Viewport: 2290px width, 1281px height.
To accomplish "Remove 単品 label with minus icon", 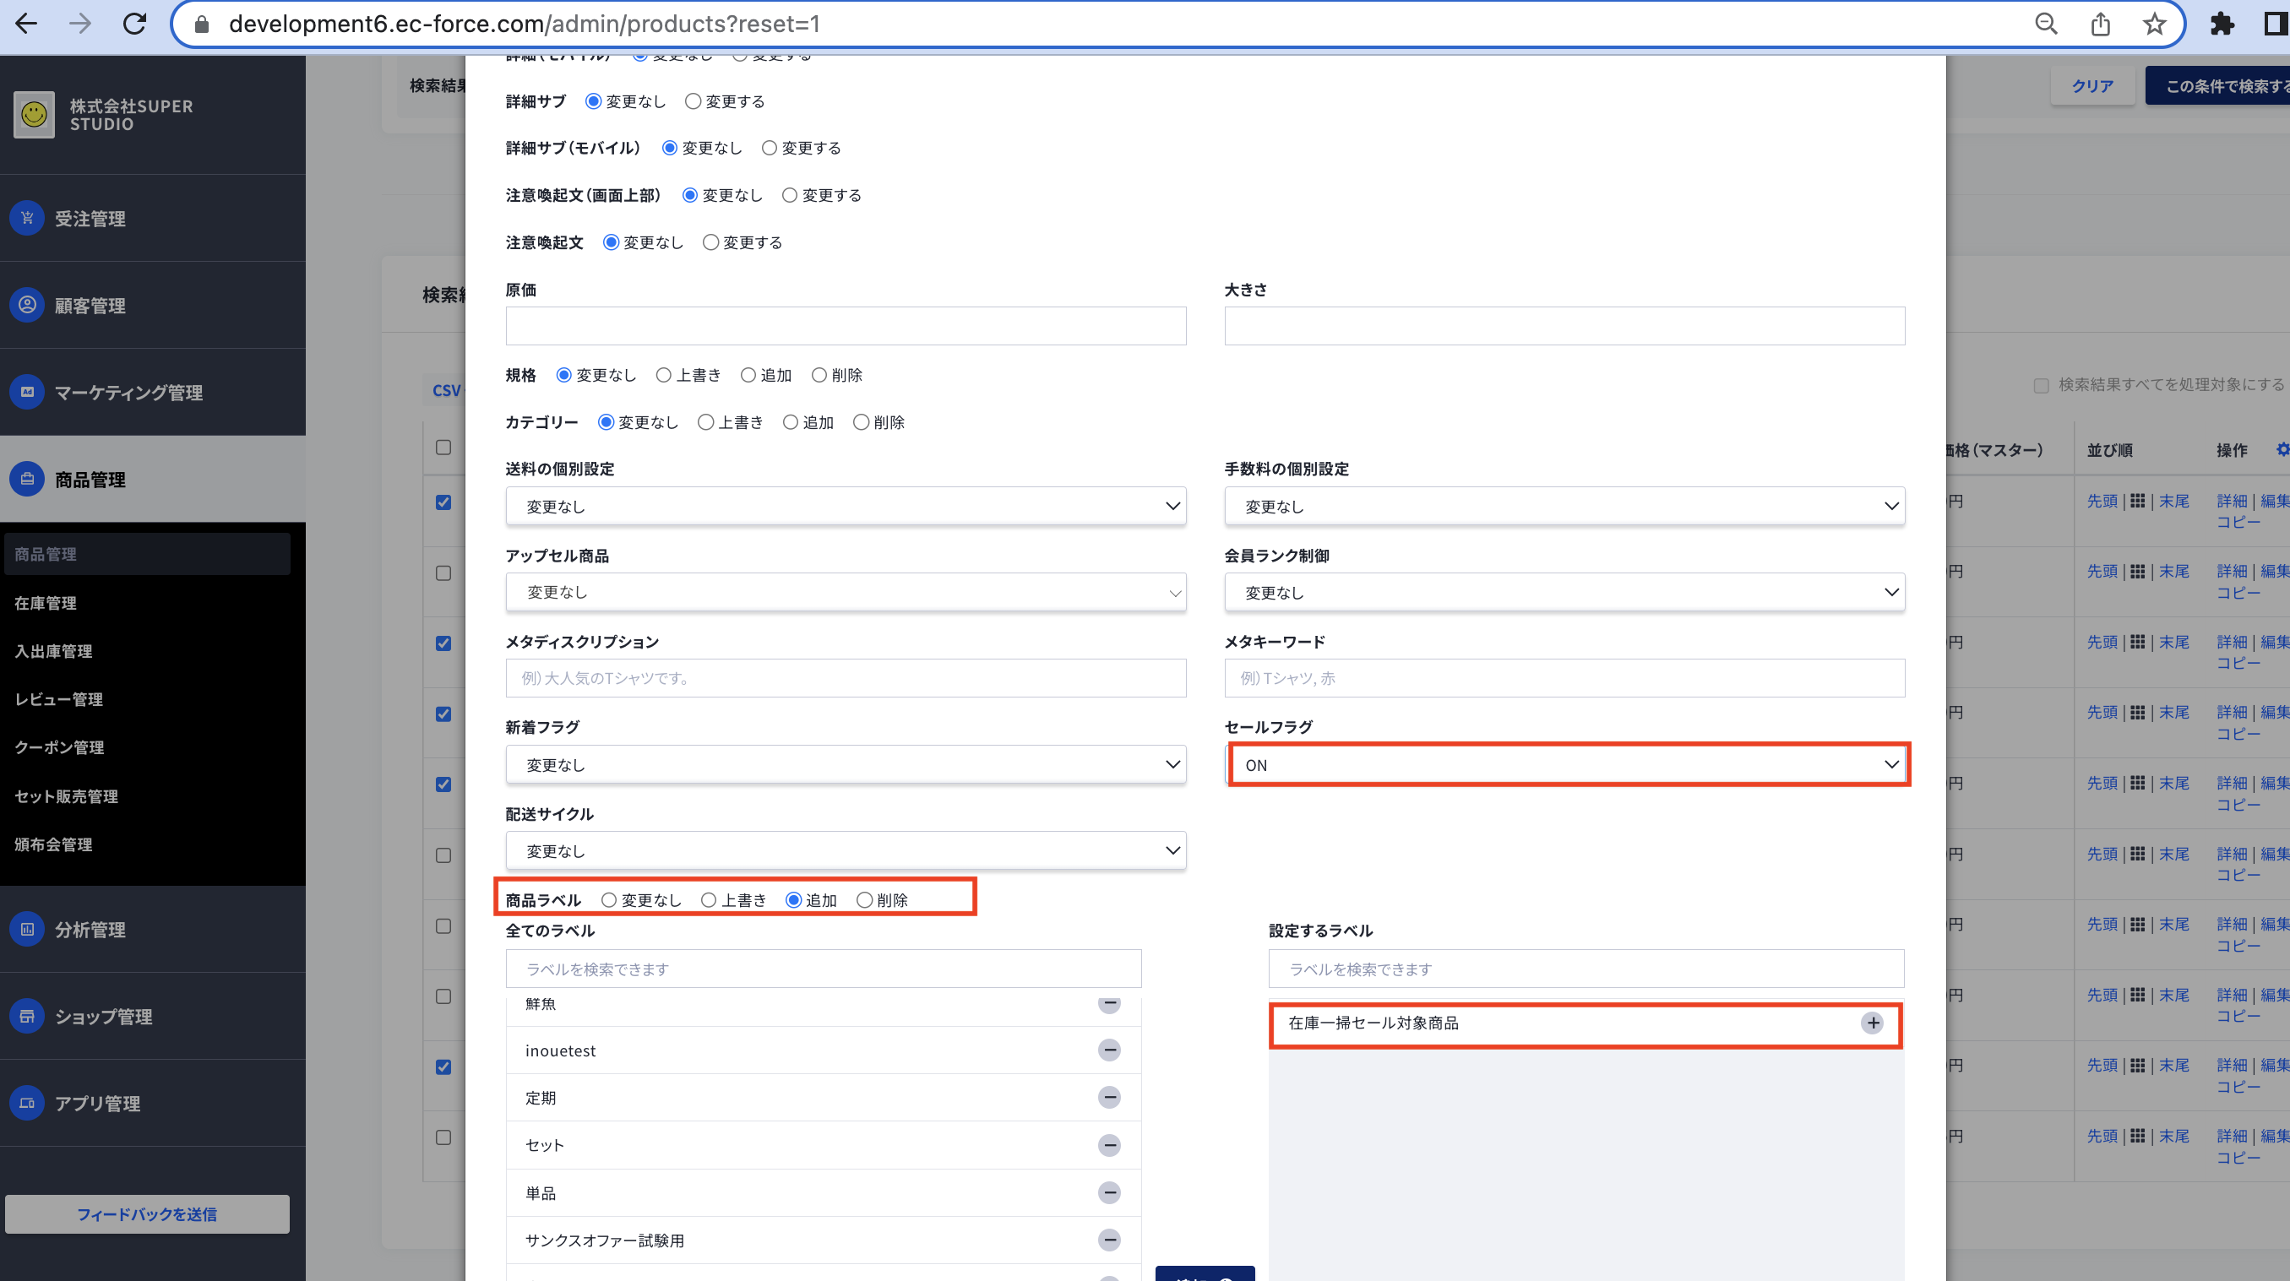I will (1108, 1192).
